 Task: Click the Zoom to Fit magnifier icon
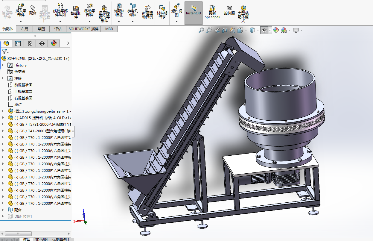point(201,30)
